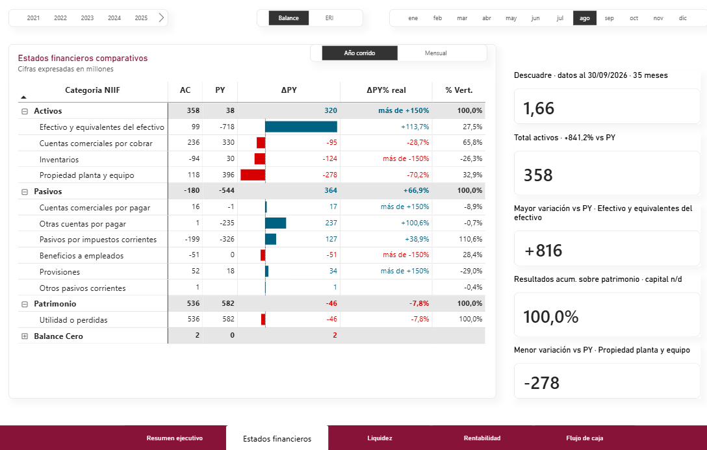This screenshot has height=450, width=707.
Task: Click the blue bar for Otras cuentas por pagar
Action: (x=276, y=223)
